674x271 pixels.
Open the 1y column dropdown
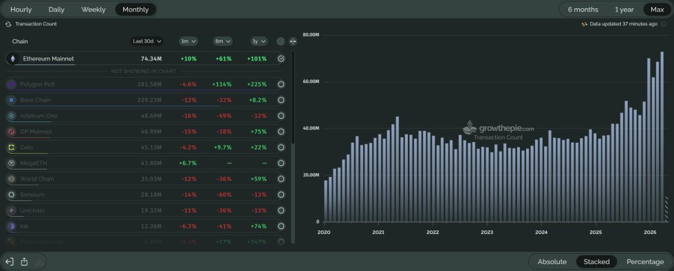pyautogui.click(x=259, y=41)
